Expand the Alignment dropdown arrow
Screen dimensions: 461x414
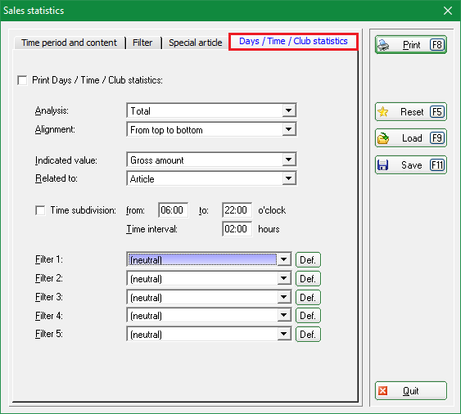pos(289,129)
